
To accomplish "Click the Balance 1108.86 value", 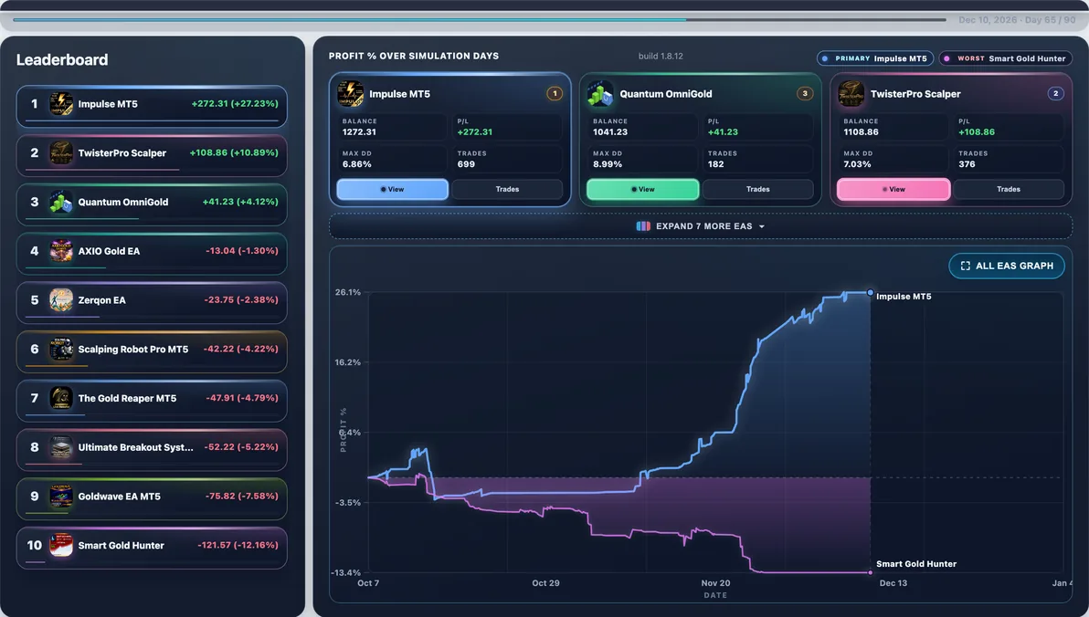I will (x=862, y=131).
